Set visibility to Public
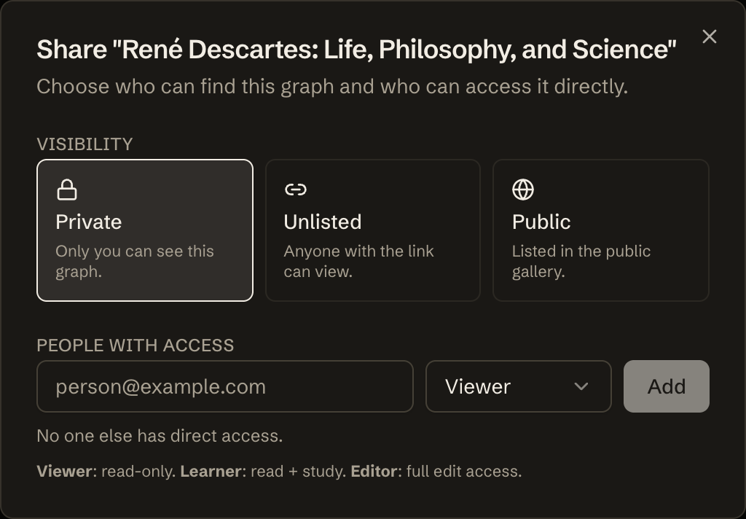This screenshot has width=746, height=519. pos(601,230)
